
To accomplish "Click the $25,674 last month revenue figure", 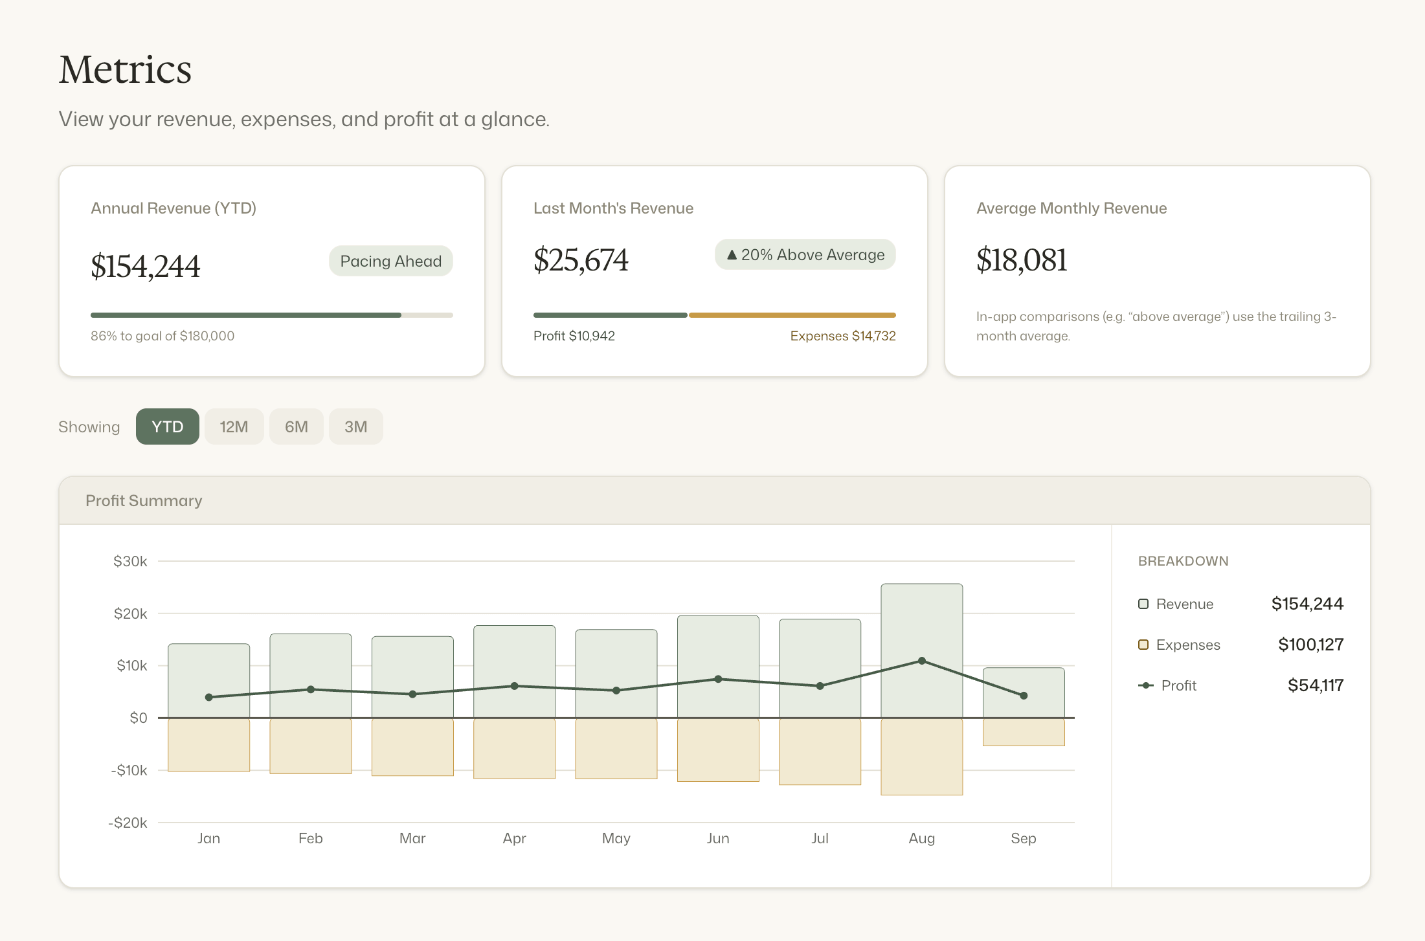I will tap(581, 260).
